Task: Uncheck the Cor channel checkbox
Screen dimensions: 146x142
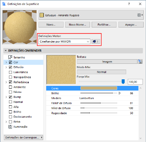Action: [x=10, y=62]
